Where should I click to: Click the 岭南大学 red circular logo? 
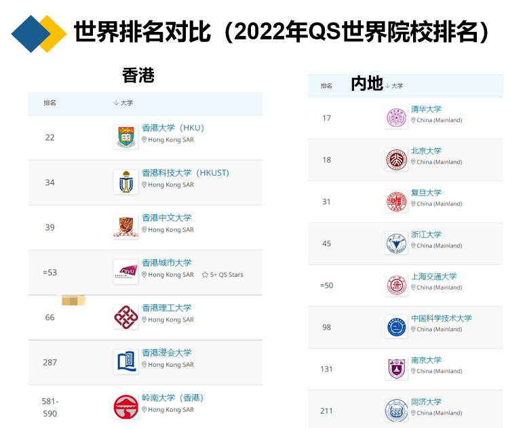[x=126, y=407]
